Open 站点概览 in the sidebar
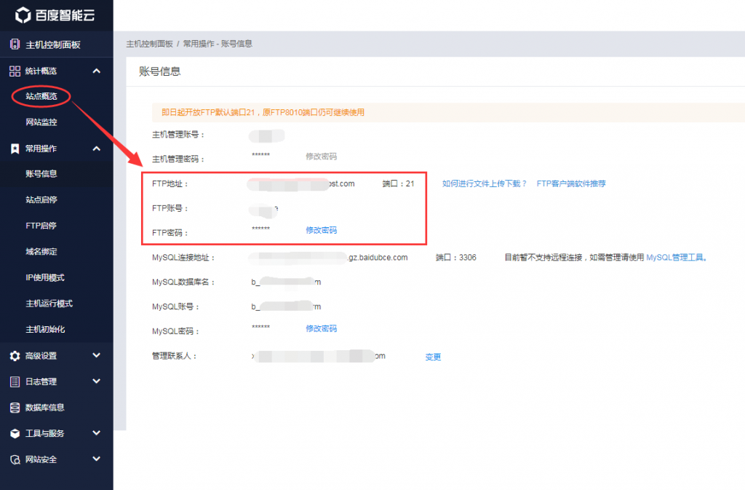 41,96
